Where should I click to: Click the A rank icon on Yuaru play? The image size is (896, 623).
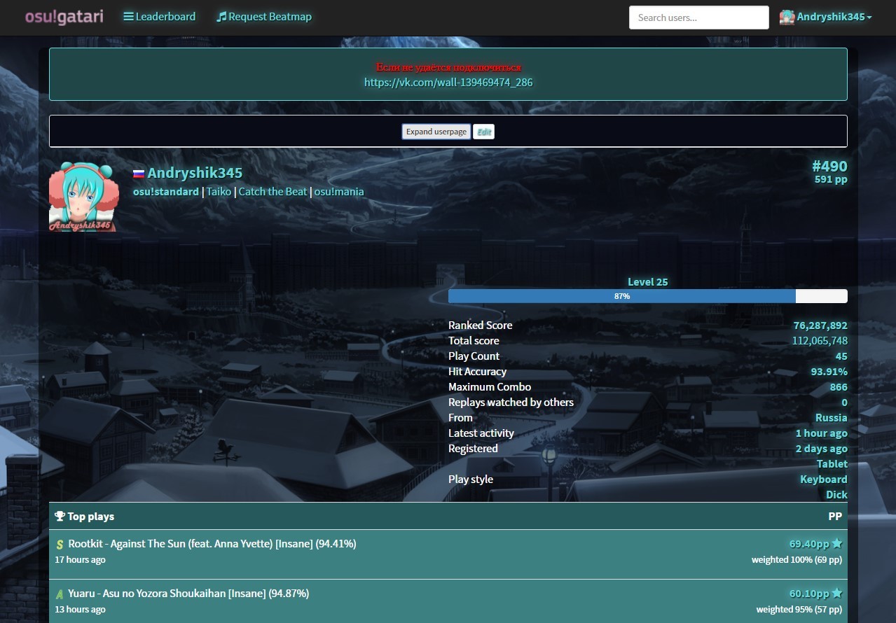pos(60,594)
